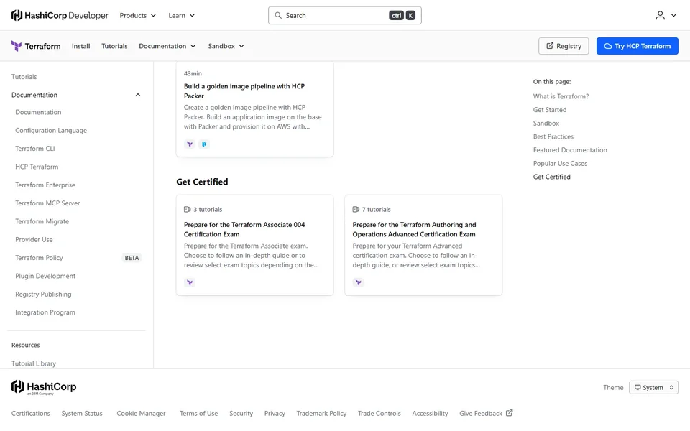Open the user account menu icon
This screenshot has width=690, height=431.
660,15
